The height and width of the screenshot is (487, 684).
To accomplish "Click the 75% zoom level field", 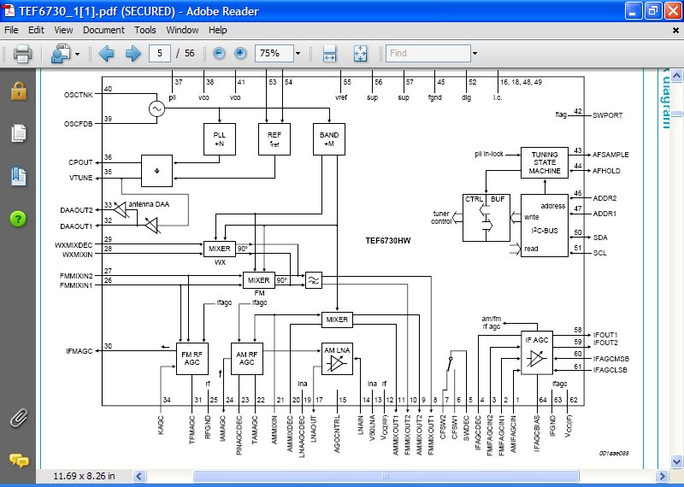I will 274,53.
